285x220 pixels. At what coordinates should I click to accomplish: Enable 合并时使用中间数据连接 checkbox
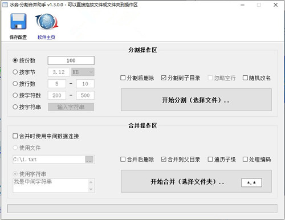(x=15, y=136)
